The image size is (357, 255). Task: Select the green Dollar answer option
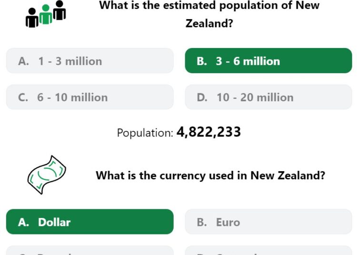(x=90, y=222)
